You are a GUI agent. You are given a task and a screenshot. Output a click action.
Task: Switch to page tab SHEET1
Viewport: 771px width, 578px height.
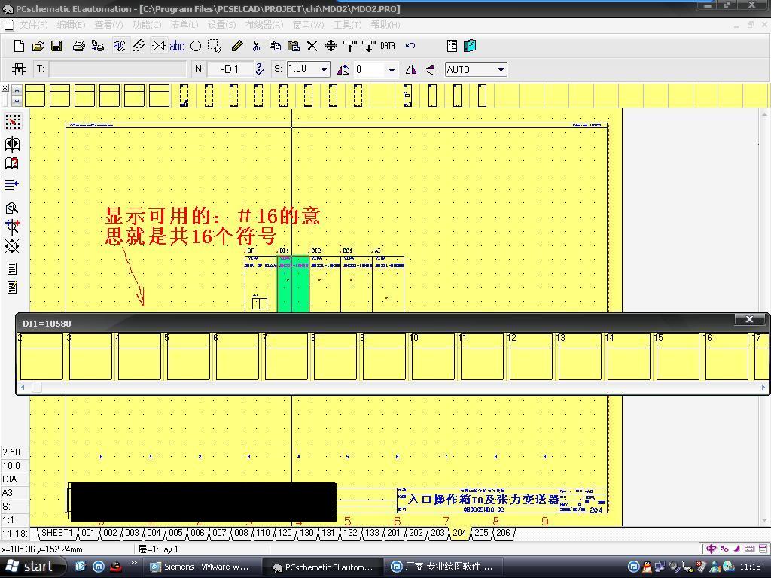pyautogui.click(x=56, y=533)
